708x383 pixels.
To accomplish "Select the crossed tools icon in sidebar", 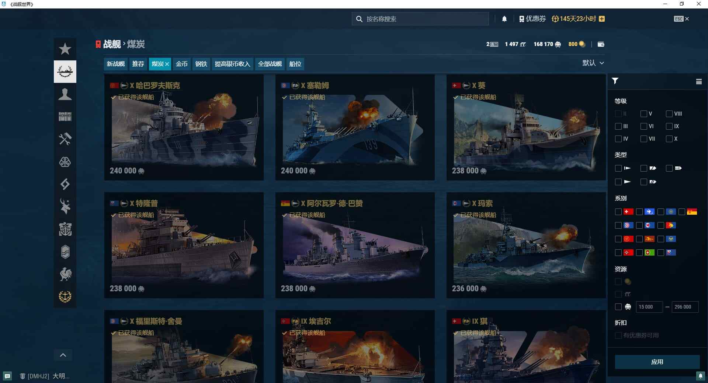I will pos(65,139).
